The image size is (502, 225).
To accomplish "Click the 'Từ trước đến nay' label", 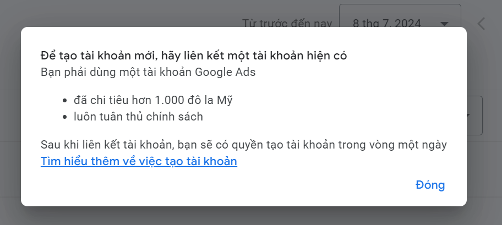I will tap(287, 24).
